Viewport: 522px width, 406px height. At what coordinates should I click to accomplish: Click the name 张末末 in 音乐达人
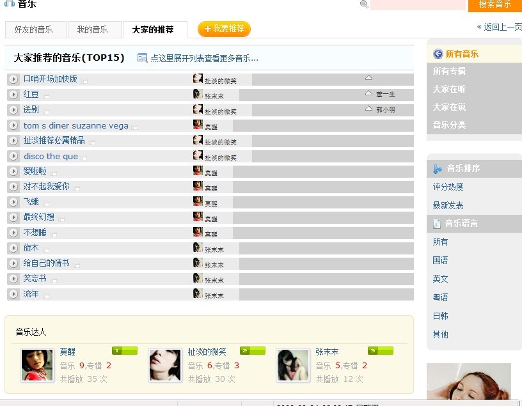(327, 352)
